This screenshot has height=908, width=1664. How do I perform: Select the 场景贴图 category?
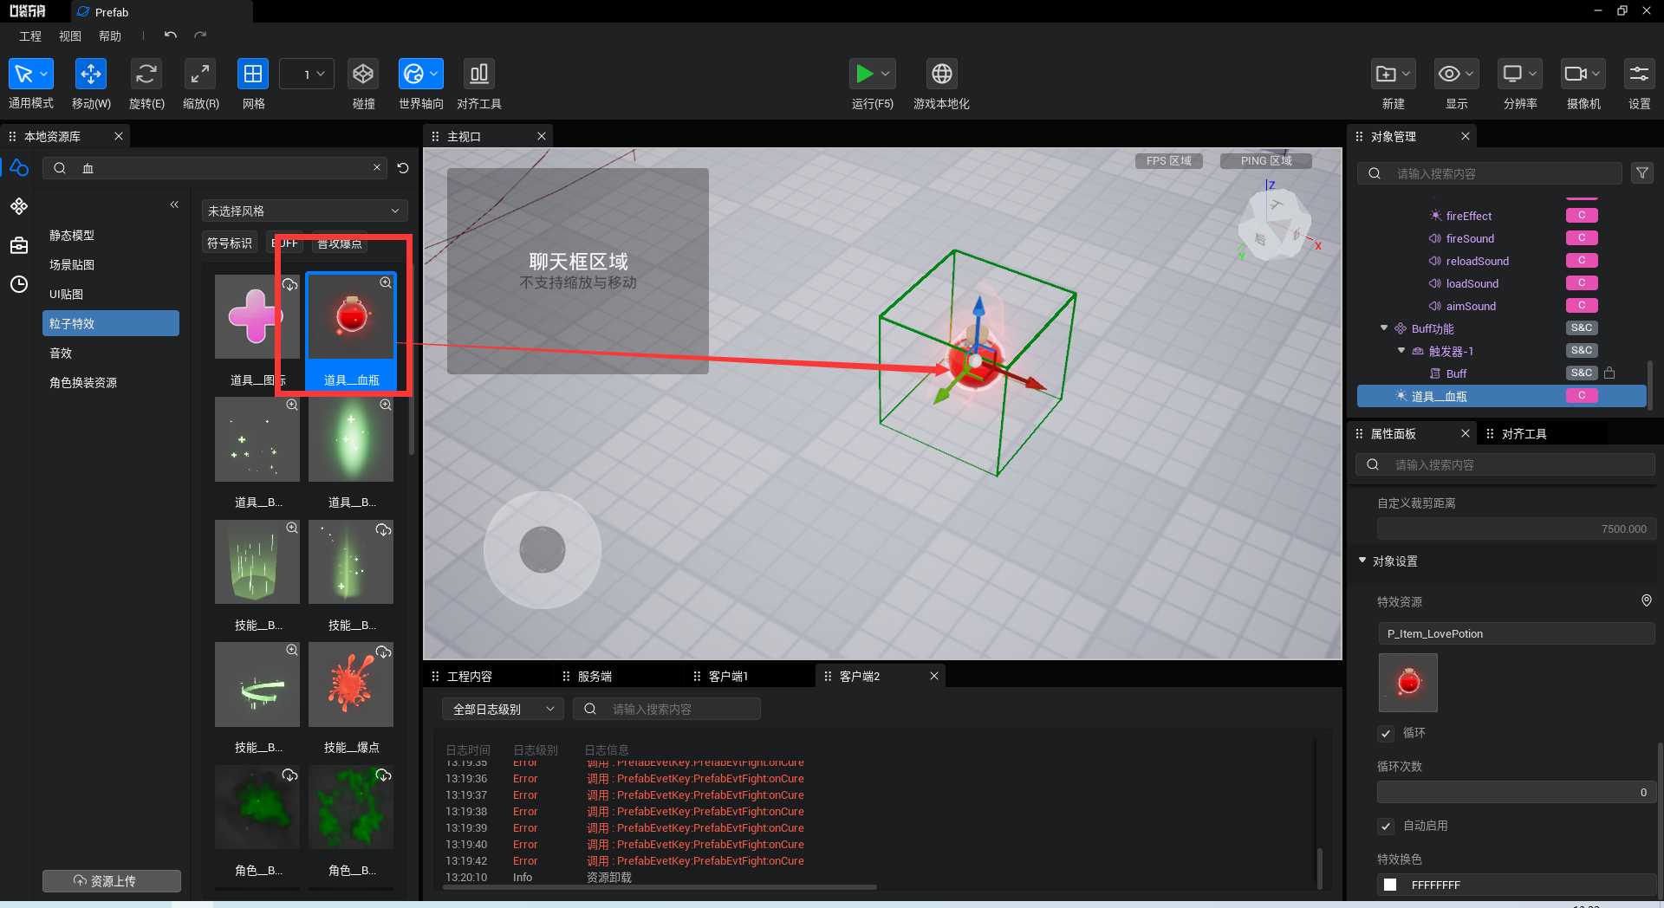click(72, 265)
